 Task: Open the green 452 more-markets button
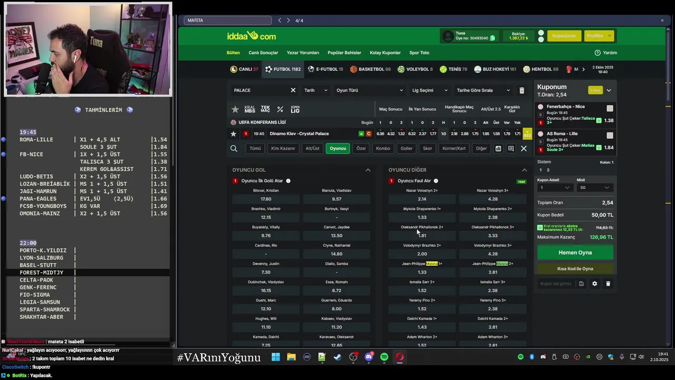527,134
